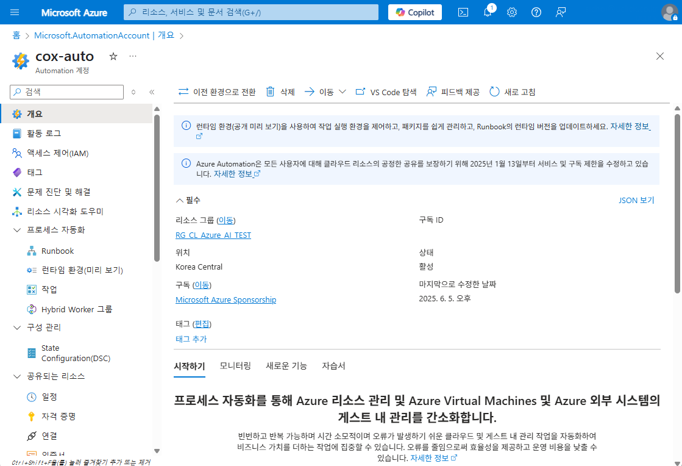Viewport: 682px width, 466px height.
Task: Click the sidebar scroll down arrow
Action: coord(157,451)
